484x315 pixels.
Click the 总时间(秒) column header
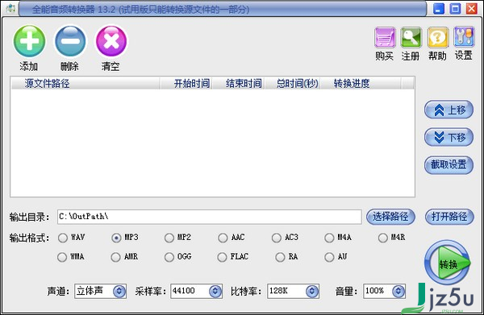(292, 84)
